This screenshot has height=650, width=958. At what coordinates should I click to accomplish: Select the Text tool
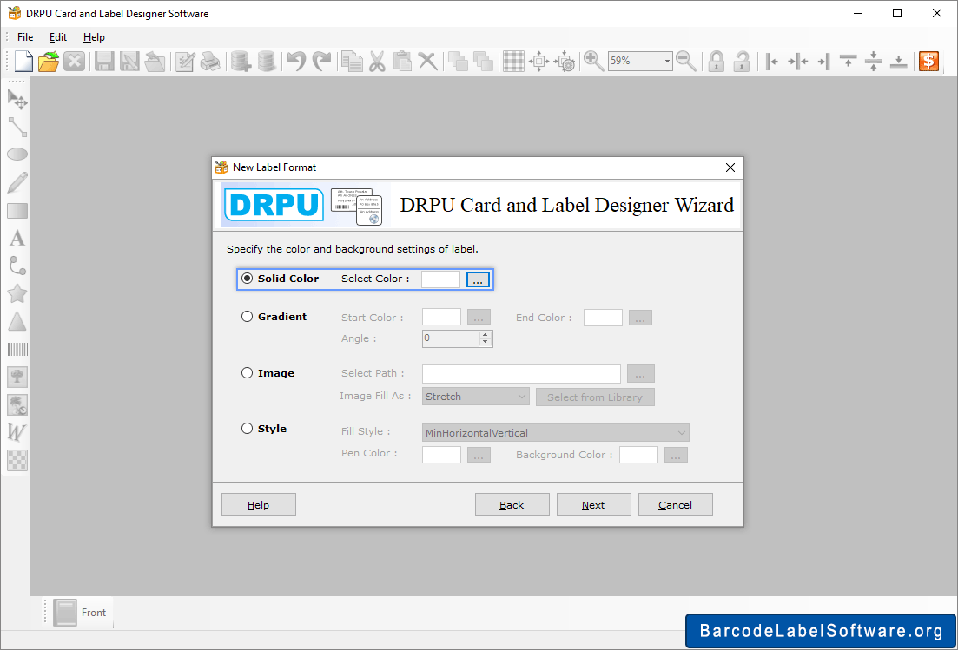pos(17,238)
